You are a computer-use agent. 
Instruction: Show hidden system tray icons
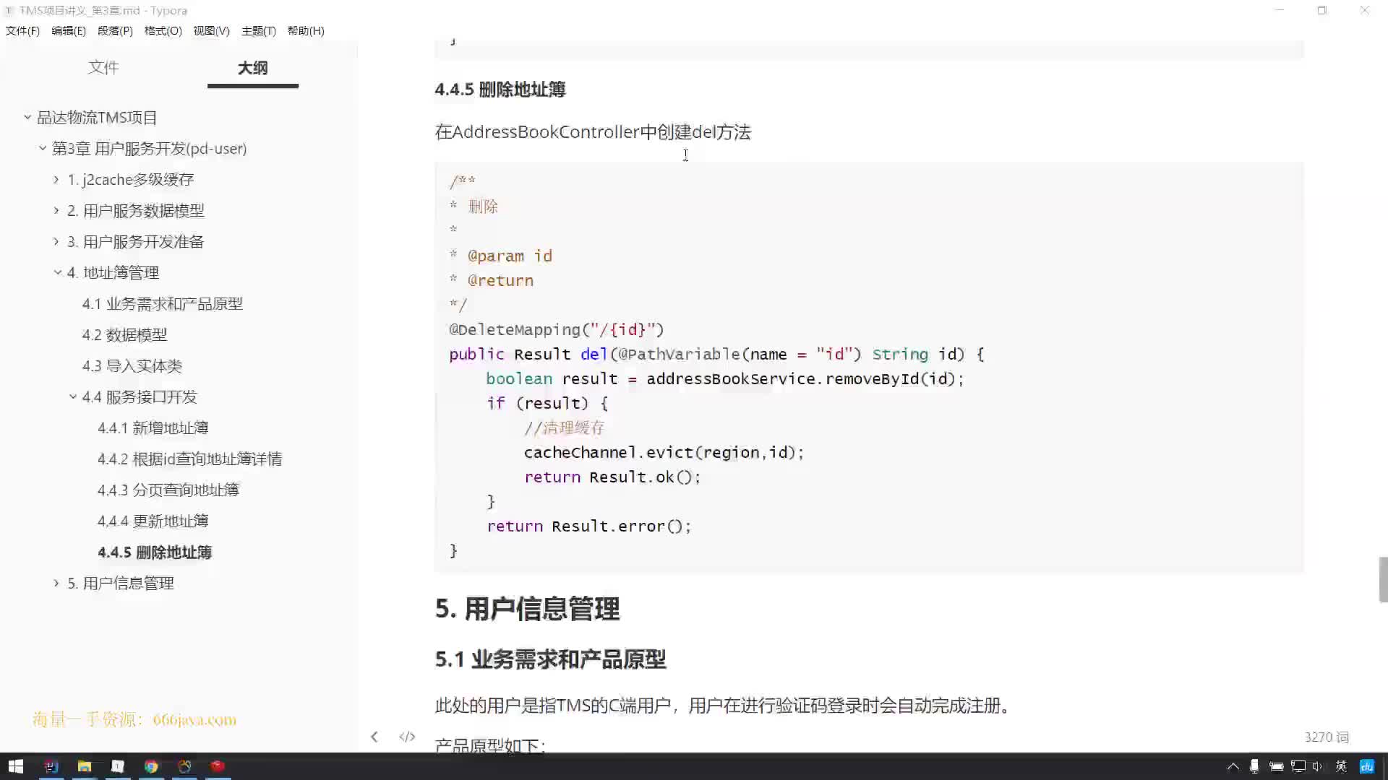coord(1233,766)
